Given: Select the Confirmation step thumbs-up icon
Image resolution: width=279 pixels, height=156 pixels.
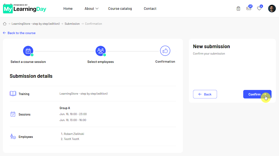Looking at the screenshot, I should (165, 51).
